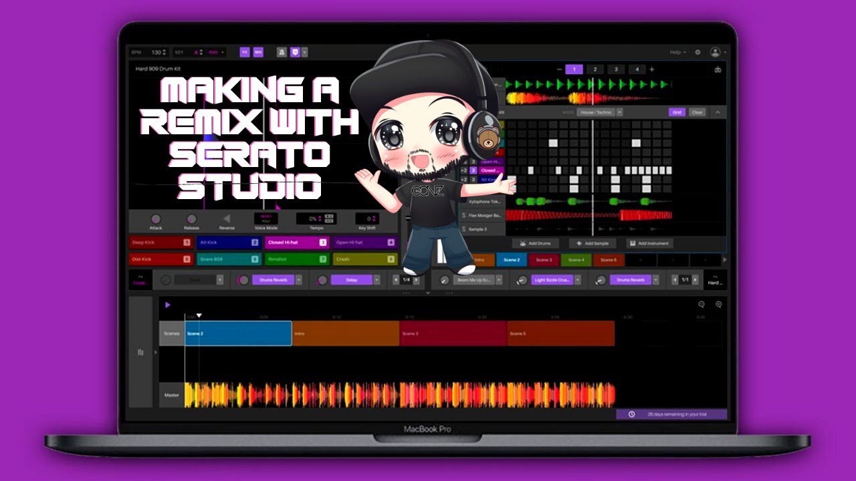
Task: Click the zoom out magnifier on timeline
Action: [702, 305]
